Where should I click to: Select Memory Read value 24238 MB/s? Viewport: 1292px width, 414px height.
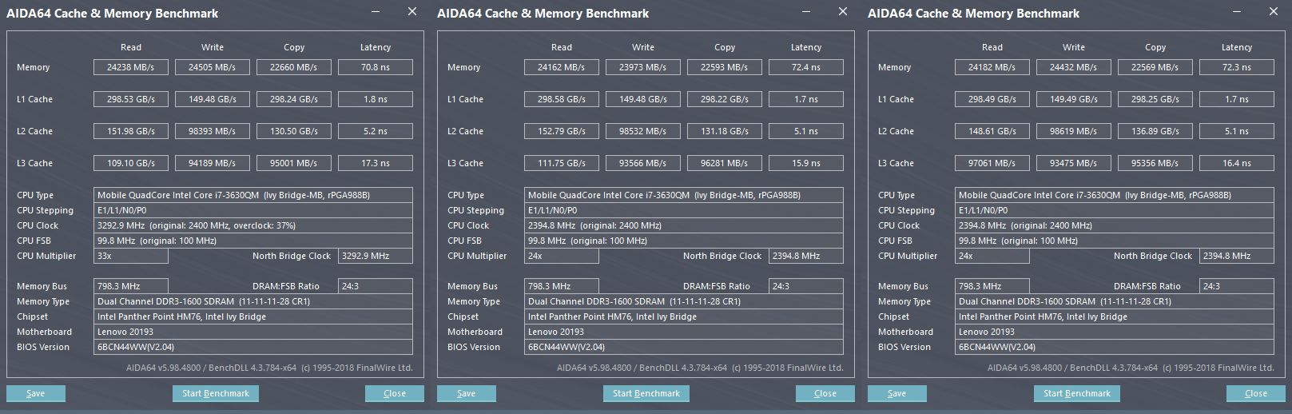click(131, 67)
